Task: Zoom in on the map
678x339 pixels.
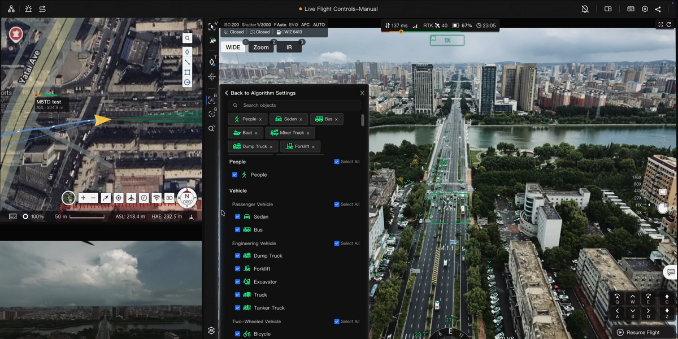Action: point(83,198)
